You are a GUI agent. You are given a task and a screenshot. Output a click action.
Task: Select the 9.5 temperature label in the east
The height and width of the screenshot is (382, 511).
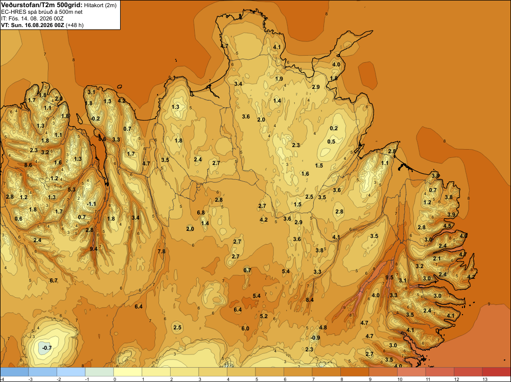(x=389, y=277)
